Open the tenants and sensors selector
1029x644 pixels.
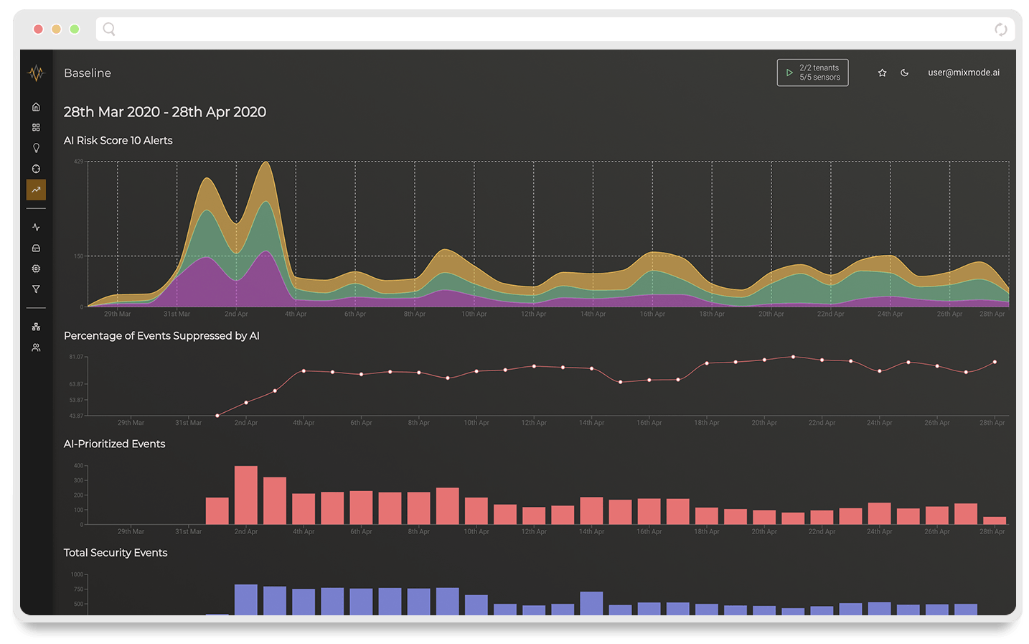point(812,73)
